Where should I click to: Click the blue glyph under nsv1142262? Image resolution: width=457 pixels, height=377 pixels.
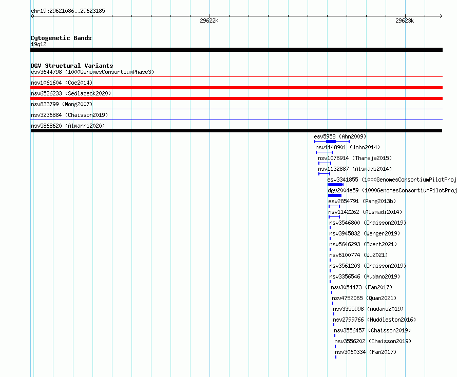coord(334,217)
